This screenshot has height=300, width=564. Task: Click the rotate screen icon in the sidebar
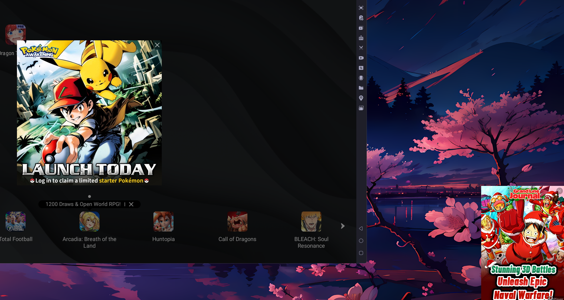pyautogui.click(x=361, y=108)
